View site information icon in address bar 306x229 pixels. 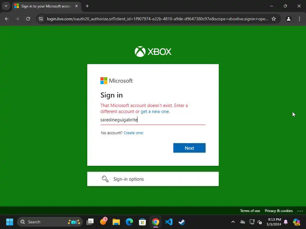(41, 19)
